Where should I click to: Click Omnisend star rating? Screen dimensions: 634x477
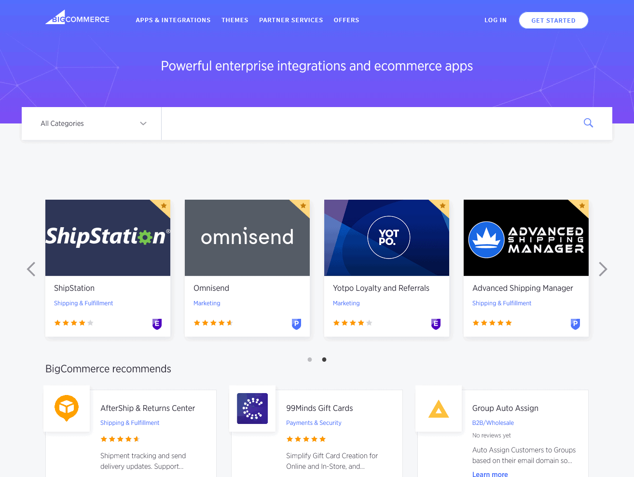click(213, 323)
